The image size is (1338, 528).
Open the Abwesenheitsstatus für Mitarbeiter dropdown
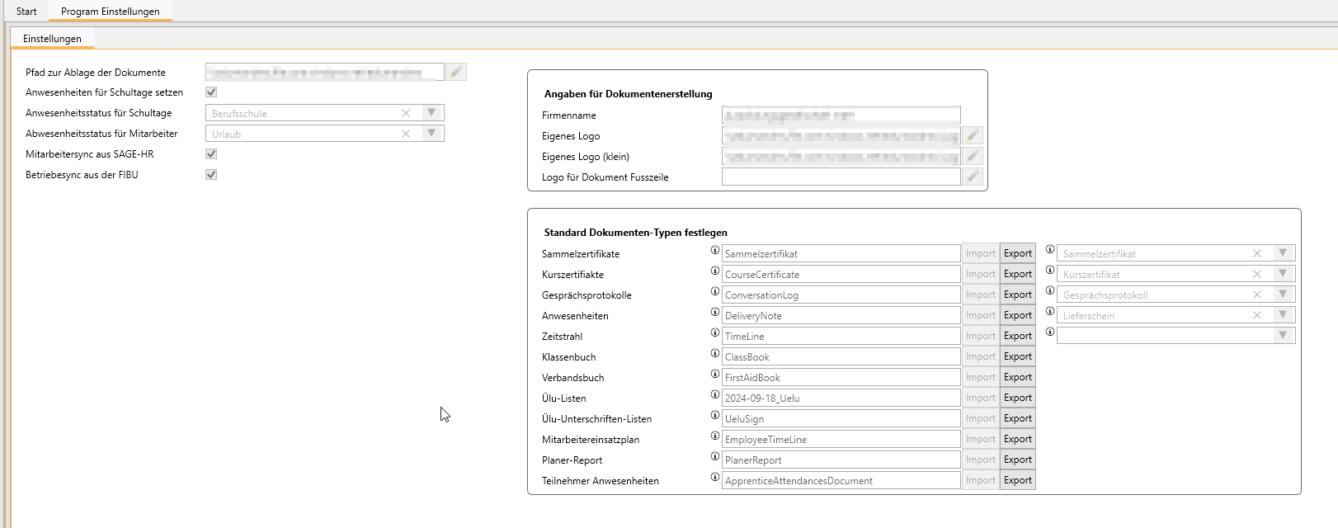click(x=431, y=134)
